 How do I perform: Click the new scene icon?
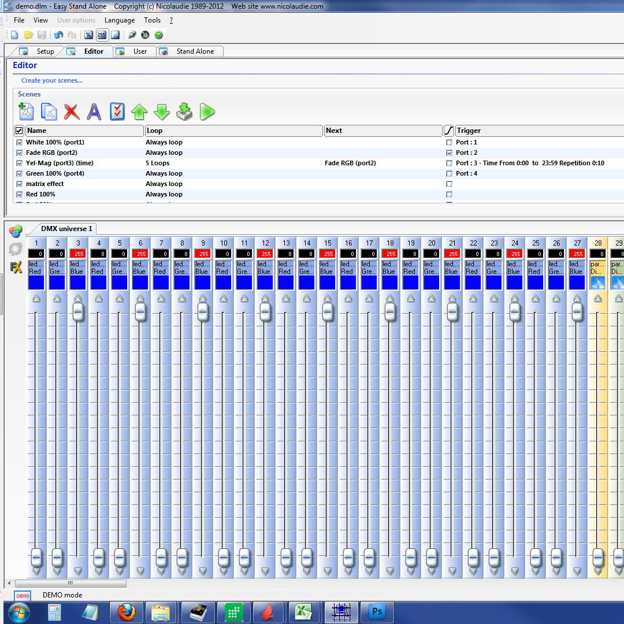tap(26, 111)
